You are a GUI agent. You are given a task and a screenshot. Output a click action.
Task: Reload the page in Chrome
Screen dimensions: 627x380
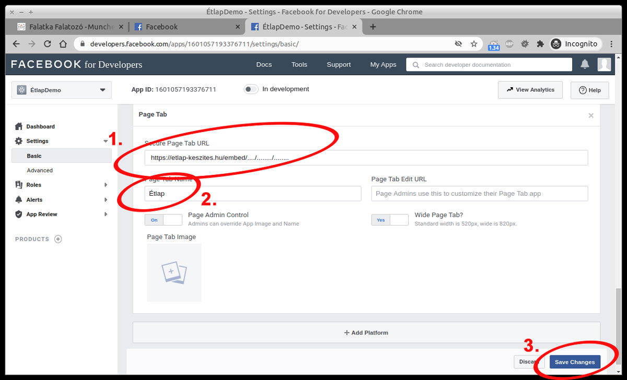coord(48,44)
